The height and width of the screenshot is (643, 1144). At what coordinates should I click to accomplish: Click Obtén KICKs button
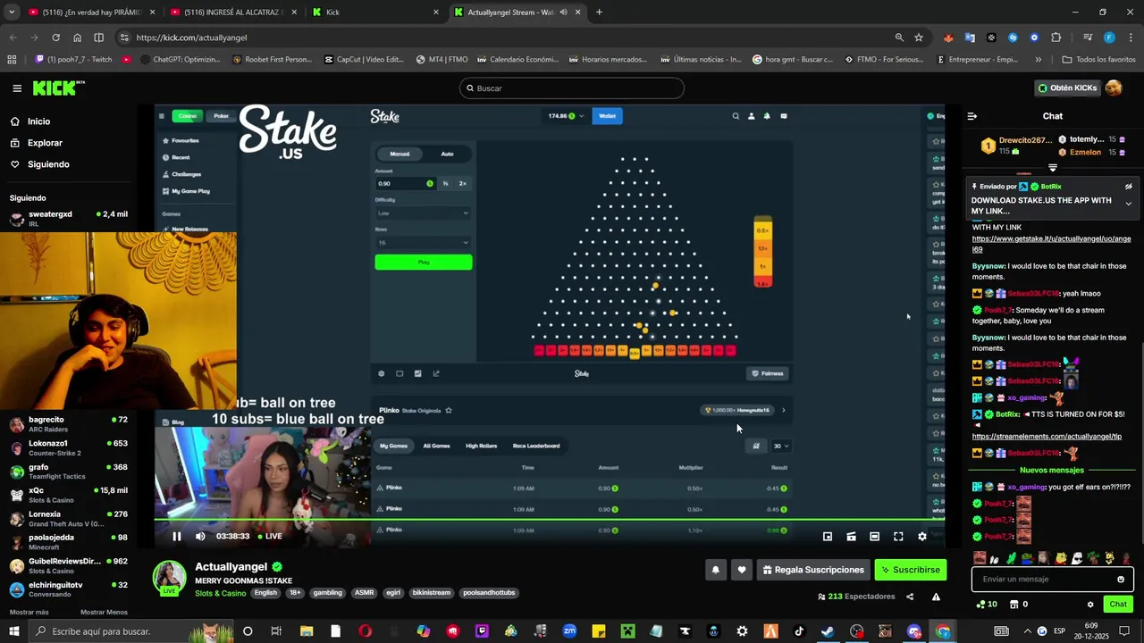tap(1067, 88)
